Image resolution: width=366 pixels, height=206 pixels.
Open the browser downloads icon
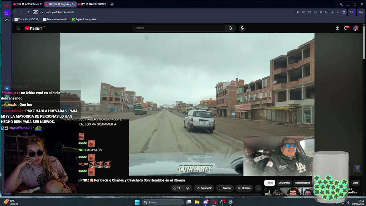(x=332, y=12)
